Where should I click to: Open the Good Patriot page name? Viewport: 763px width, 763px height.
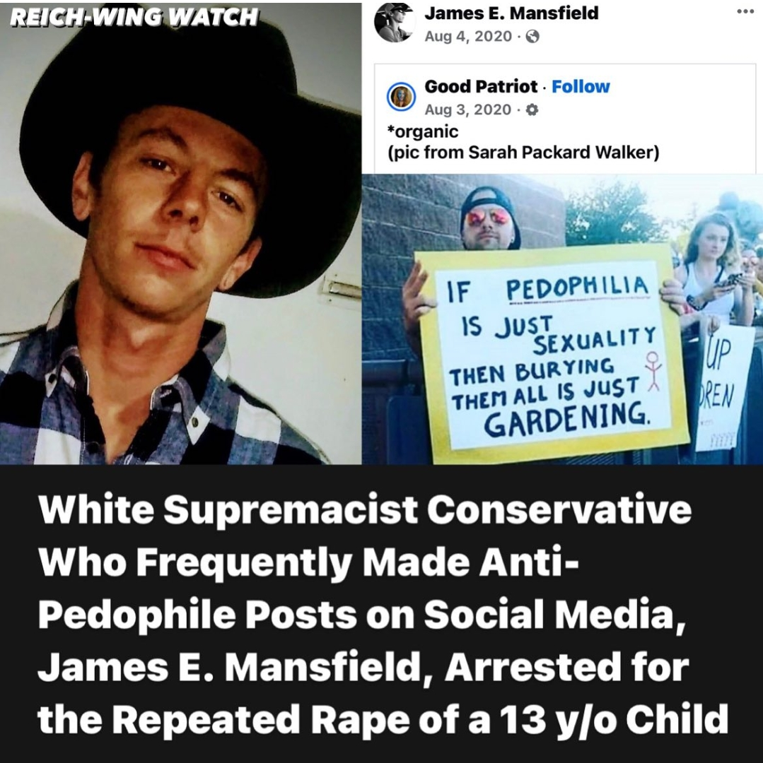481,87
